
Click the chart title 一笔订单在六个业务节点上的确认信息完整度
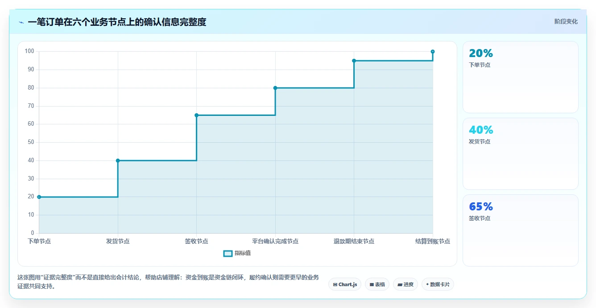117,22
